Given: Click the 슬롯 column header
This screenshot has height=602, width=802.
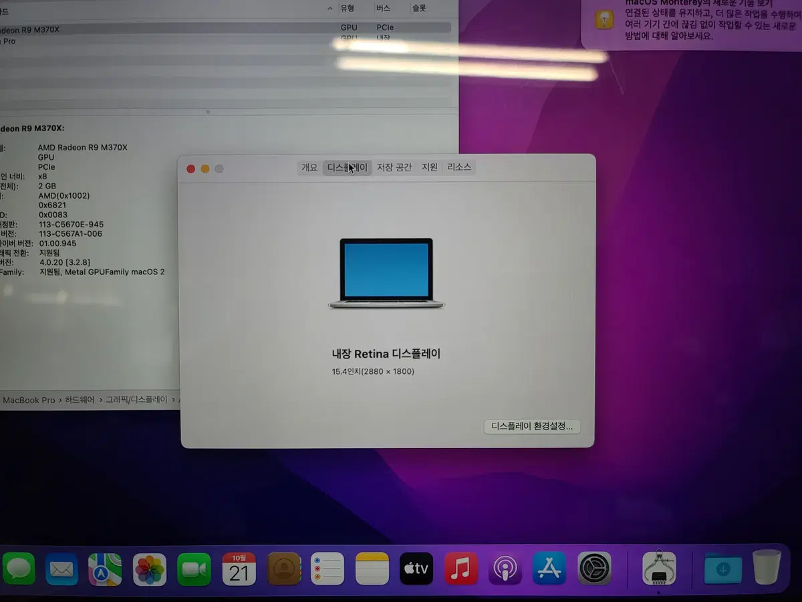Looking at the screenshot, I should point(419,9).
